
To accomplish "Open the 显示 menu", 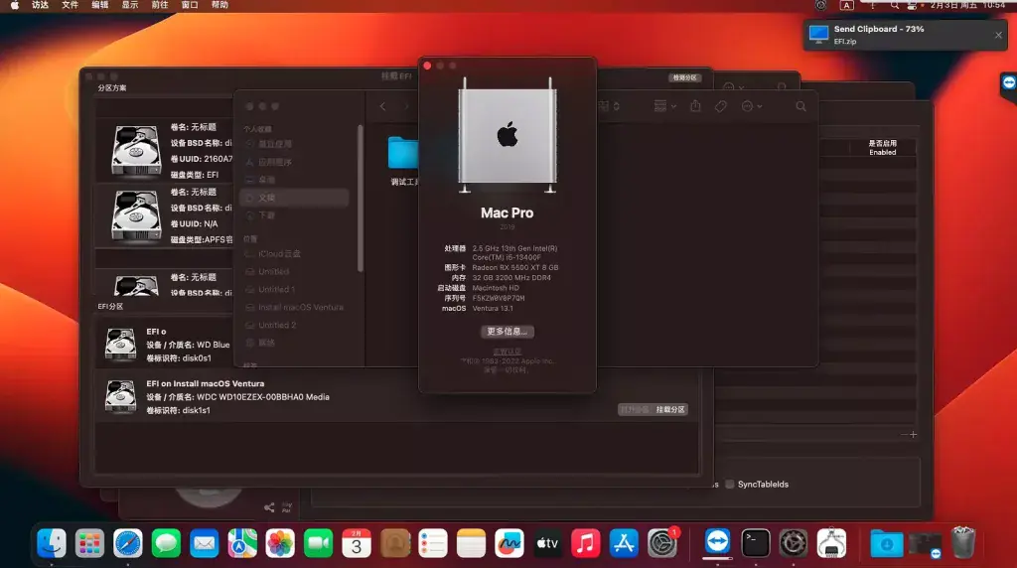I will click(x=130, y=5).
